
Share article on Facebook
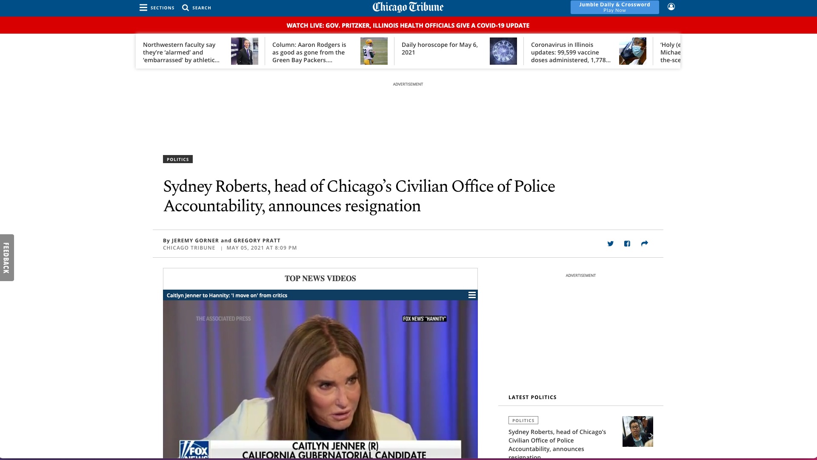click(x=627, y=244)
